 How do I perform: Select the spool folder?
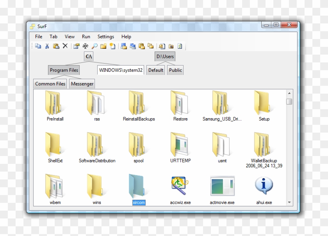(x=139, y=148)
